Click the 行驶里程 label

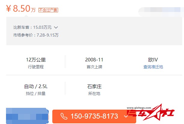pyautogui.click(x=36, y=67)
